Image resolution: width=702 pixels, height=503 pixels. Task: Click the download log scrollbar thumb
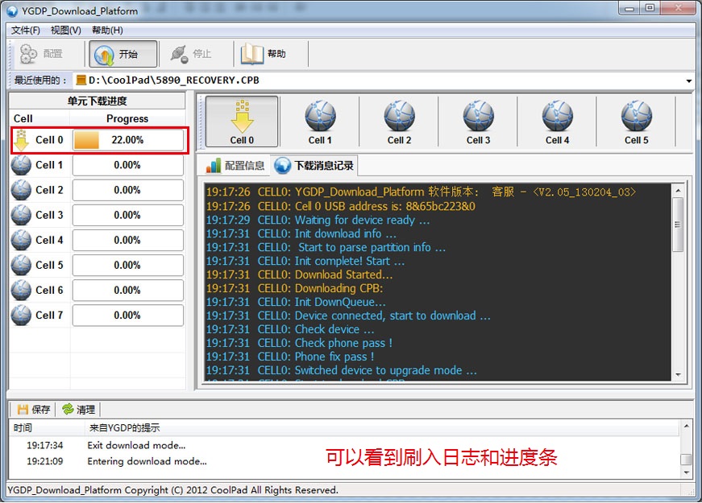[x=679, y=225]
